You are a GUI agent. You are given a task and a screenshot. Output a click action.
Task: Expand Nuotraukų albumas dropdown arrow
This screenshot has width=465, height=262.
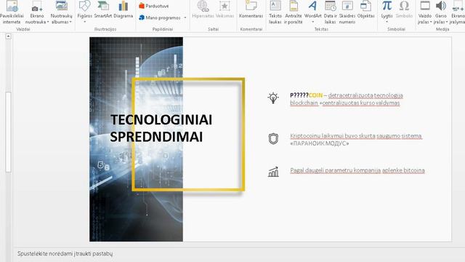[70, 22]
